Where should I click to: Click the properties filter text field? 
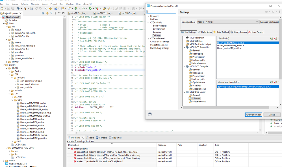click(x=161, y=12)
